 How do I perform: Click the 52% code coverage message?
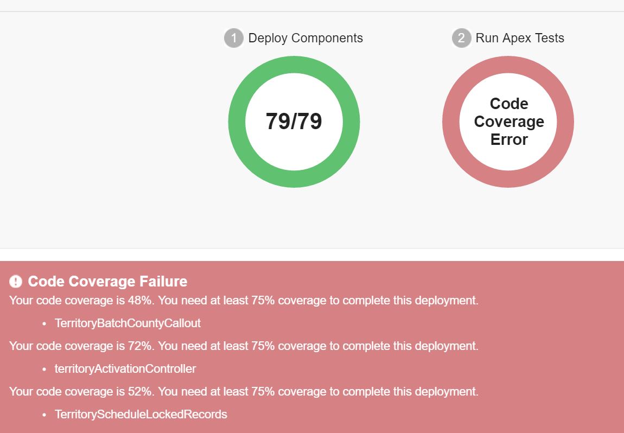point(244,392)
